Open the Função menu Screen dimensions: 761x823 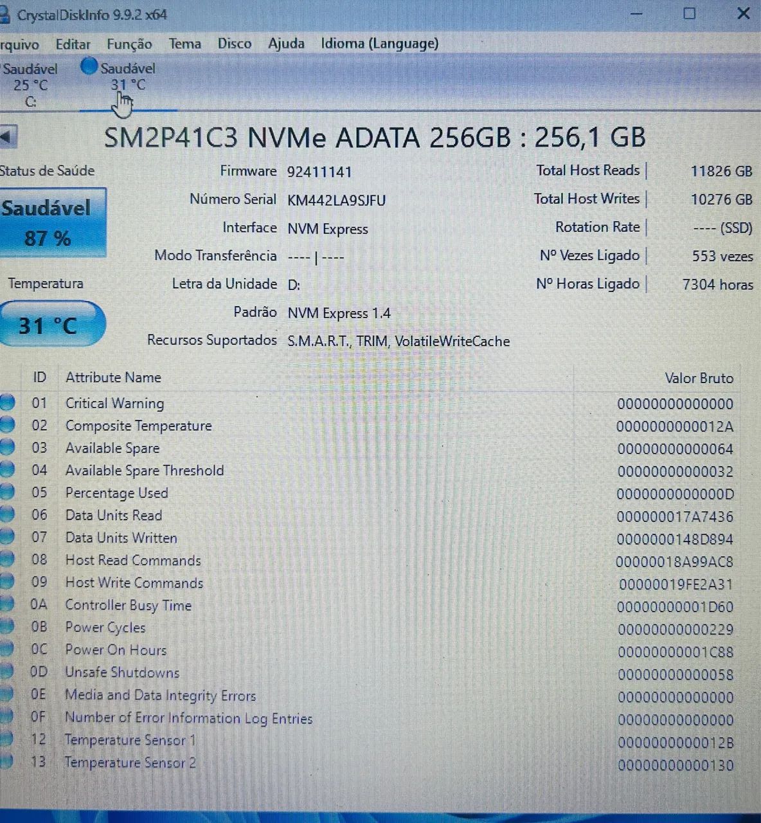click(x=129, y=44)
